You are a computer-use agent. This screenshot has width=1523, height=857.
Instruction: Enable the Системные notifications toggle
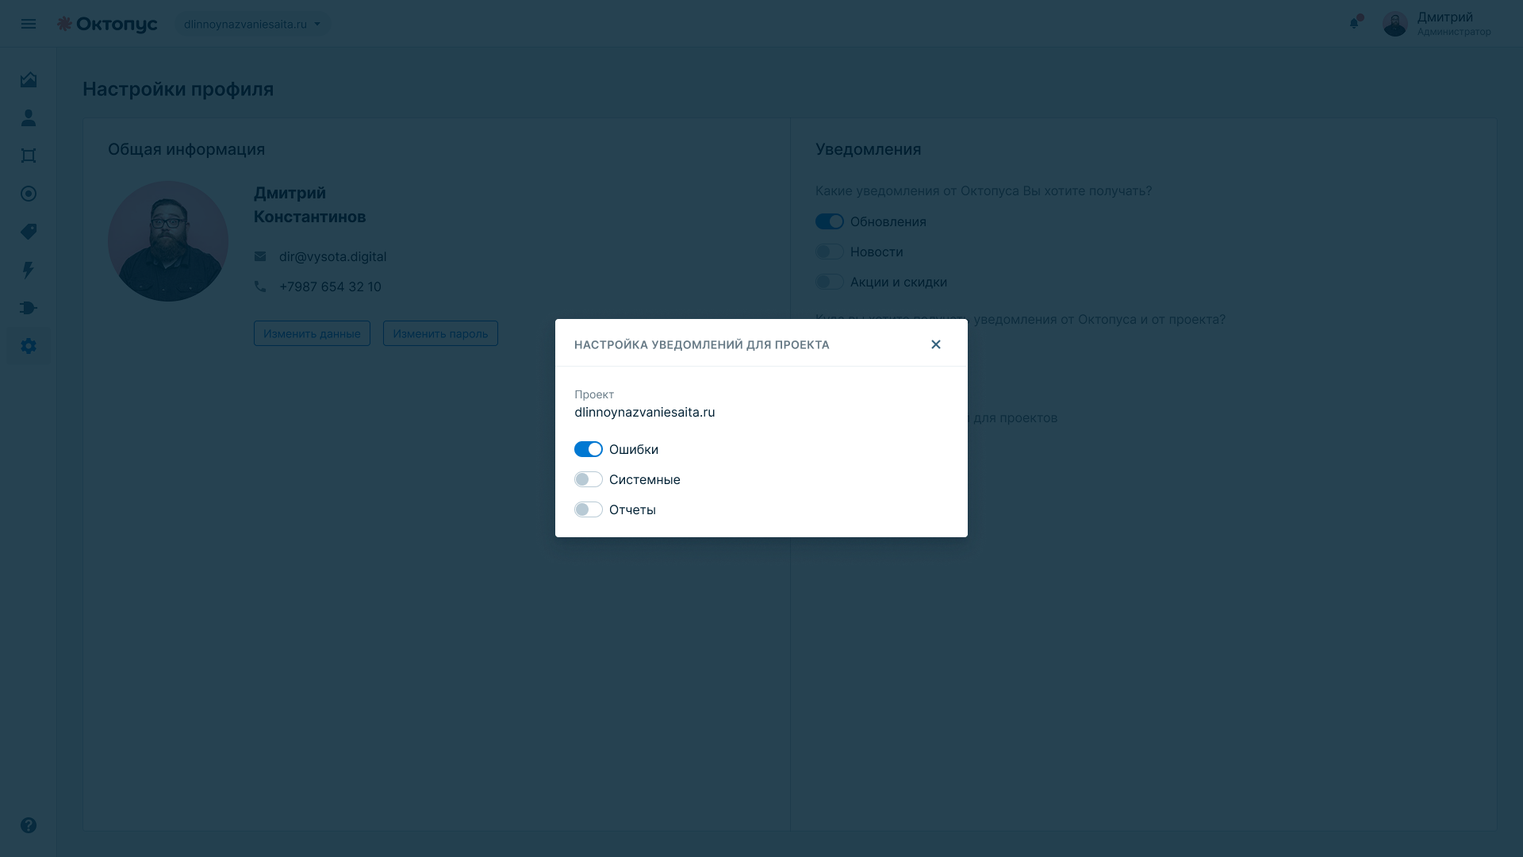[589, 479]
